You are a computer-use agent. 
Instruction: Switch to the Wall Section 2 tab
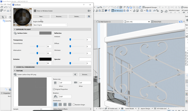tap(105, 22)
